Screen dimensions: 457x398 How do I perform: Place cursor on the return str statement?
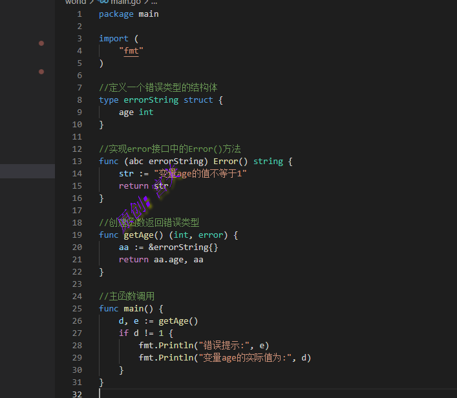[143, 185]
